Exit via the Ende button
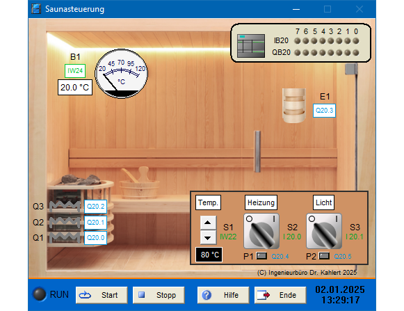 (280, 295)
